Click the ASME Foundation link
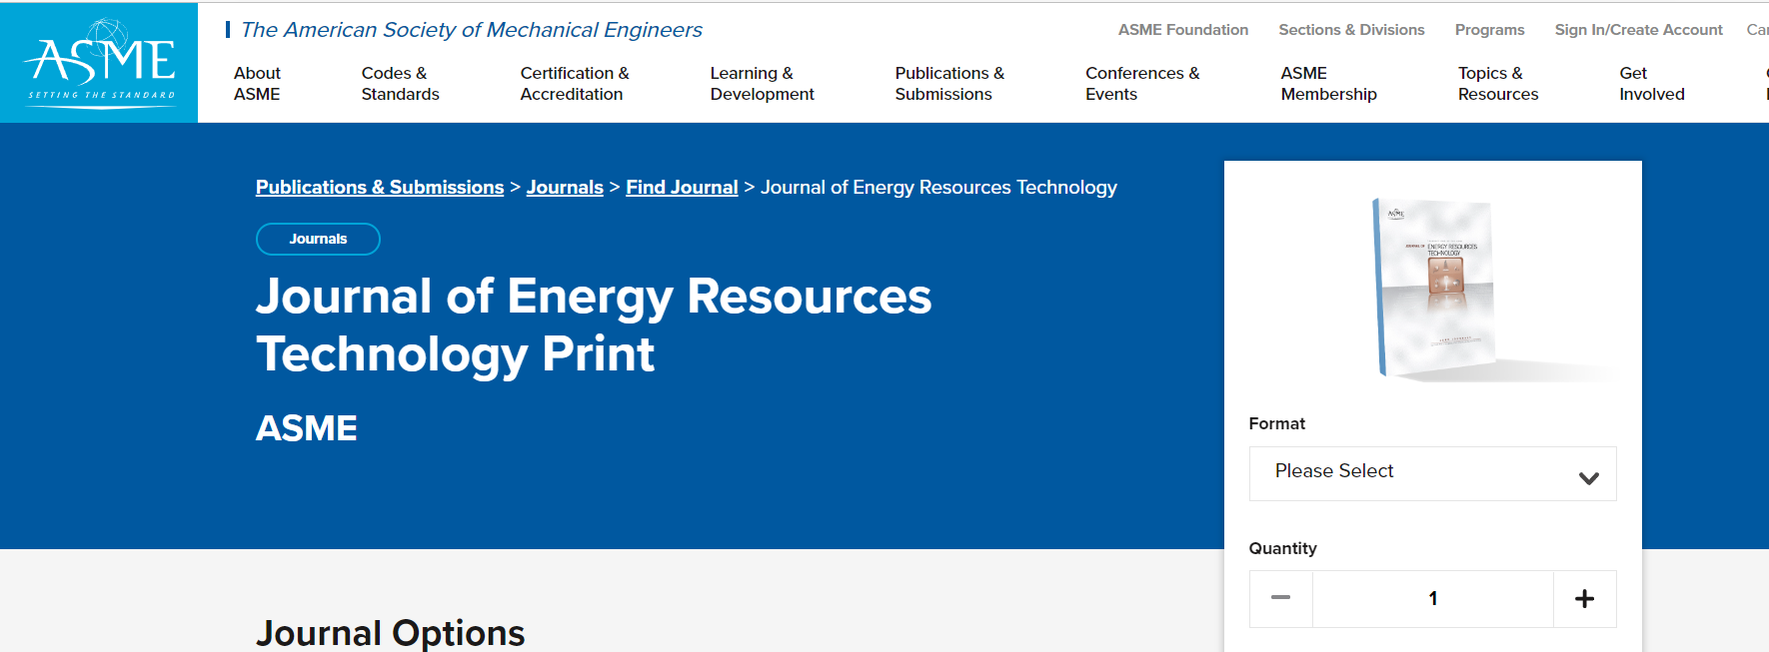 pos(1182,30)
